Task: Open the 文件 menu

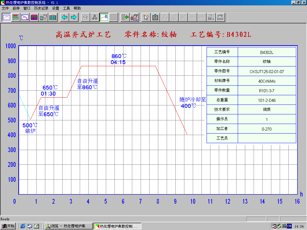Action: tap(5, 8)
